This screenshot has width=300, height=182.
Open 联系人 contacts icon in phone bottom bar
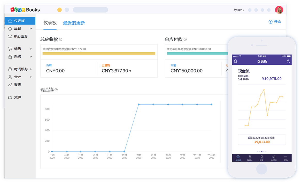click(250, 158)
